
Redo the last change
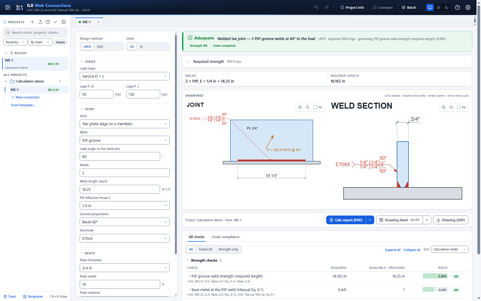(326, 8)
